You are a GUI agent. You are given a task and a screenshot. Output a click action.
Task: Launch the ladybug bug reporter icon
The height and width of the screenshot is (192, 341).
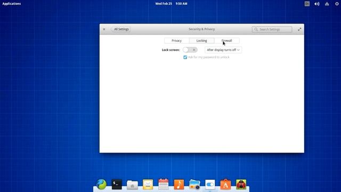pyautogui.click(x=241, y=185)
